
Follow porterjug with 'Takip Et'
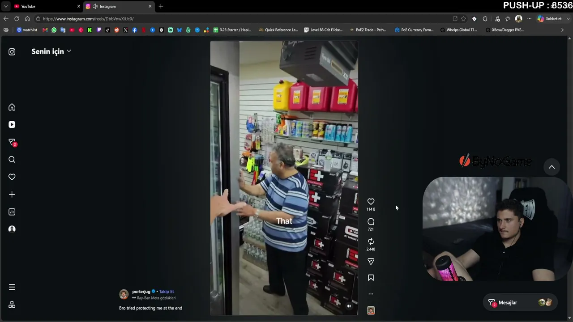167,292
